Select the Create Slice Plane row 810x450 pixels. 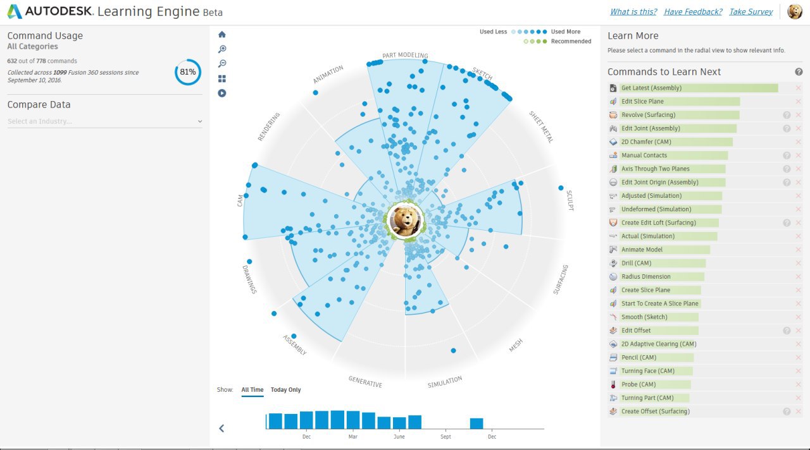704,290
